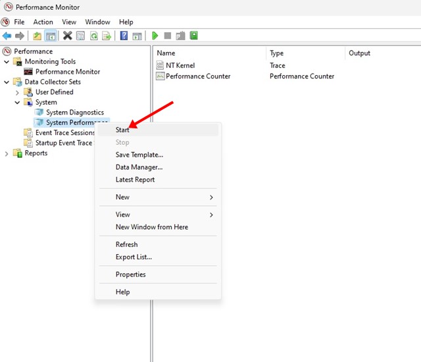Open the New submenu in context menu
This screenshot has width=421, height=362.
tap(123, 197)
